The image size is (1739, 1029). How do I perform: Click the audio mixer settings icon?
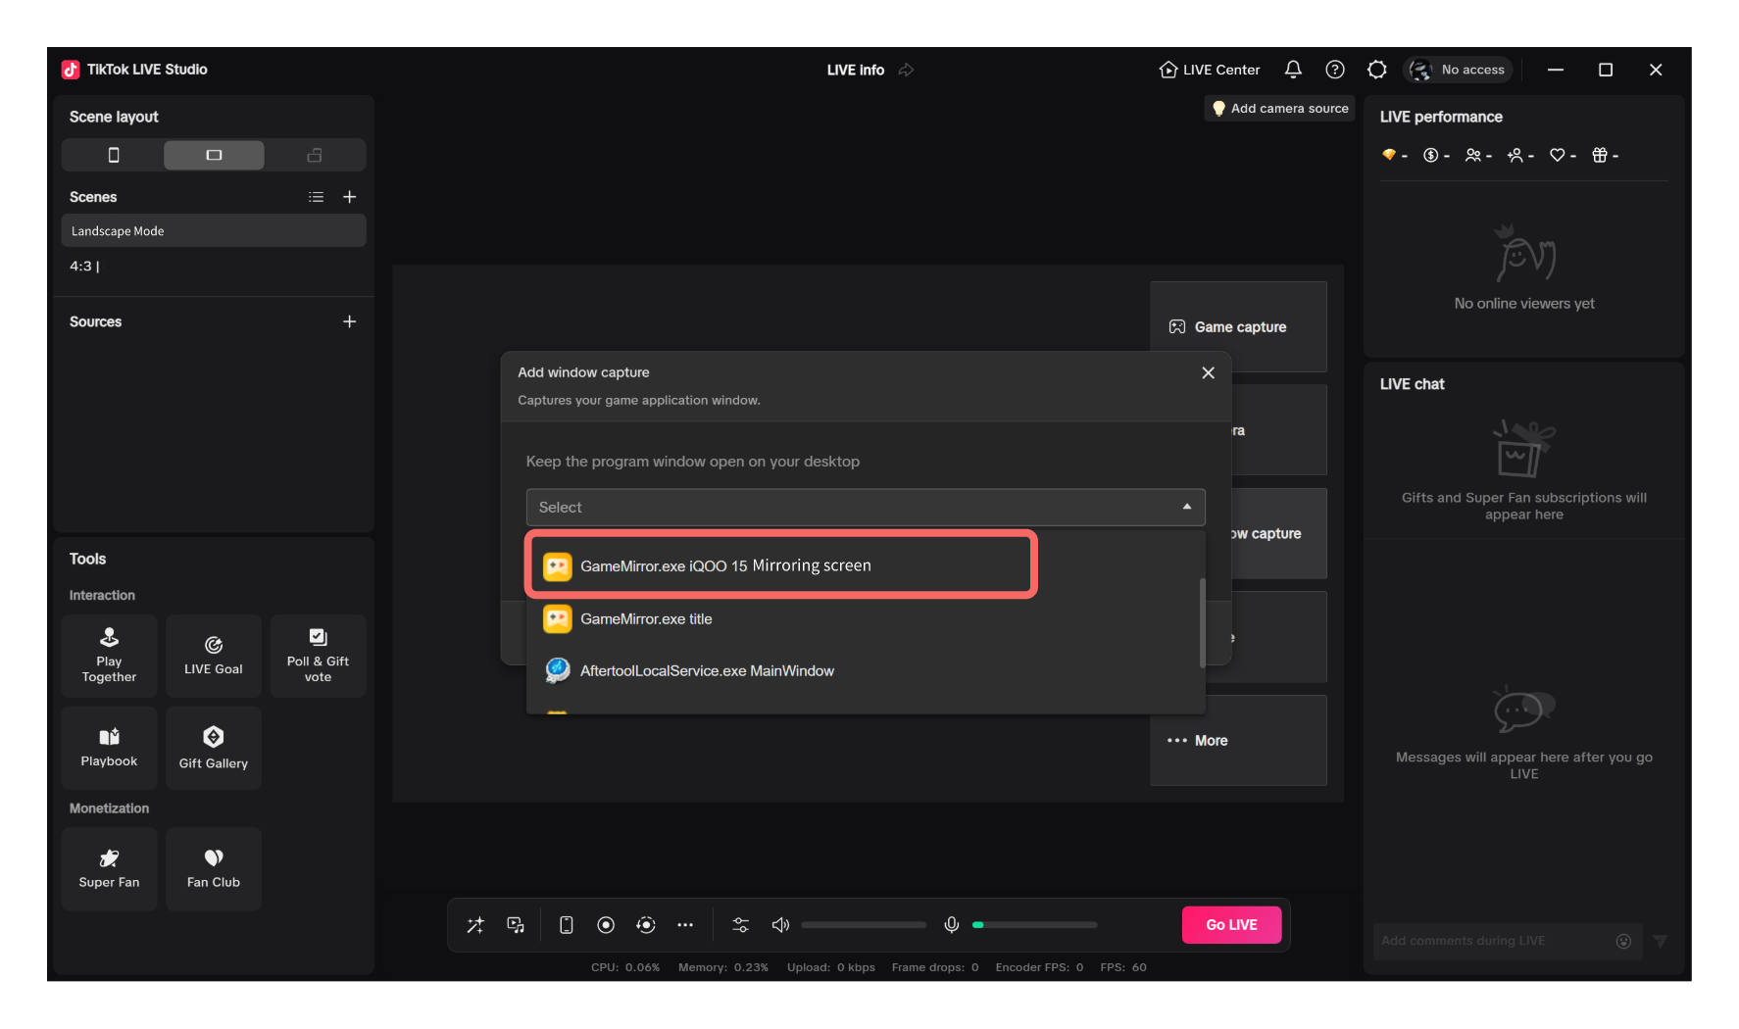[x=740, y=925]
